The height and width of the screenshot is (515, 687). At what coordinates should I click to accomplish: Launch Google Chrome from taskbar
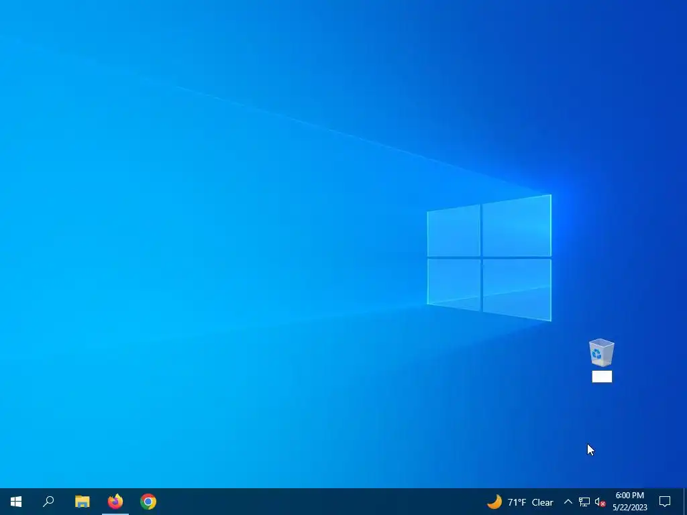click(x=148, y=502)
